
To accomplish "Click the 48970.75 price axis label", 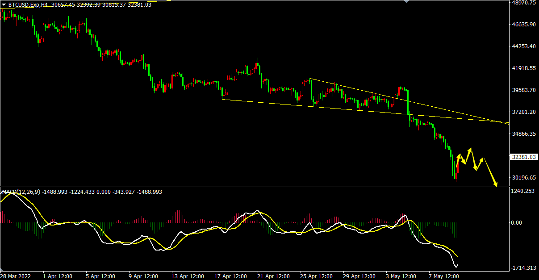I will click(x=523, y=3).
